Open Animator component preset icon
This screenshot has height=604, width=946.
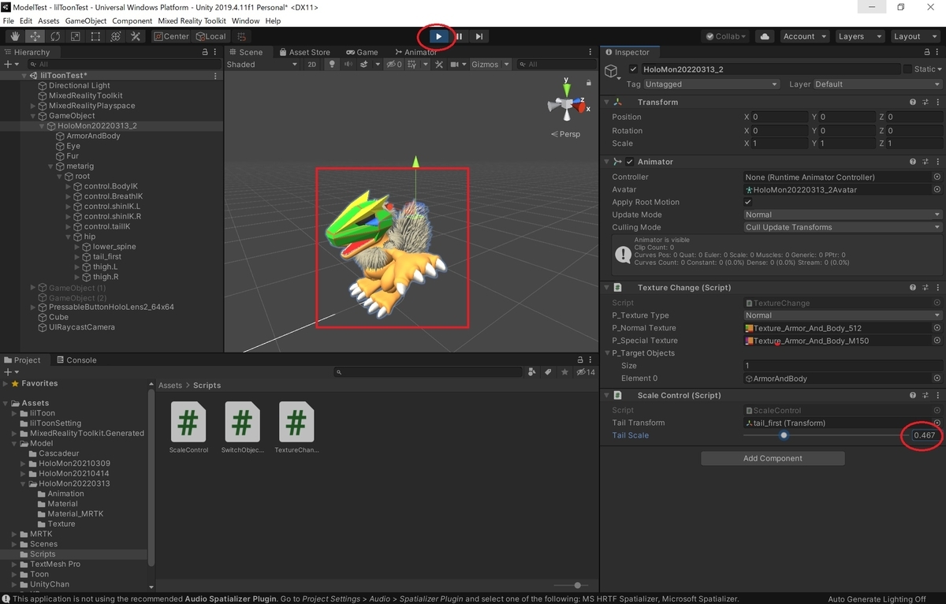coord(926,162)
